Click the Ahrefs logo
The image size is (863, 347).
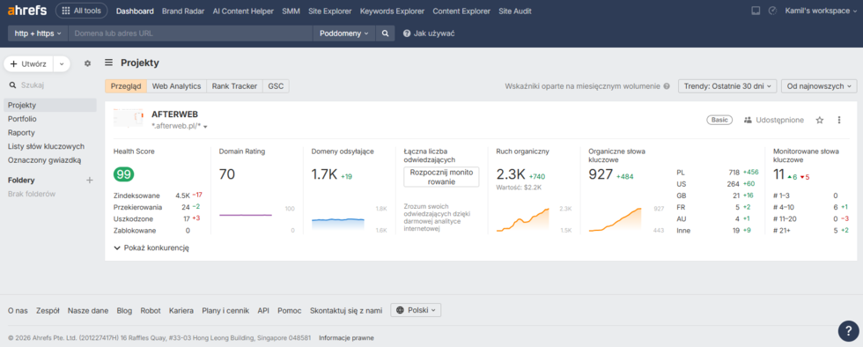[x=27, y=11]
